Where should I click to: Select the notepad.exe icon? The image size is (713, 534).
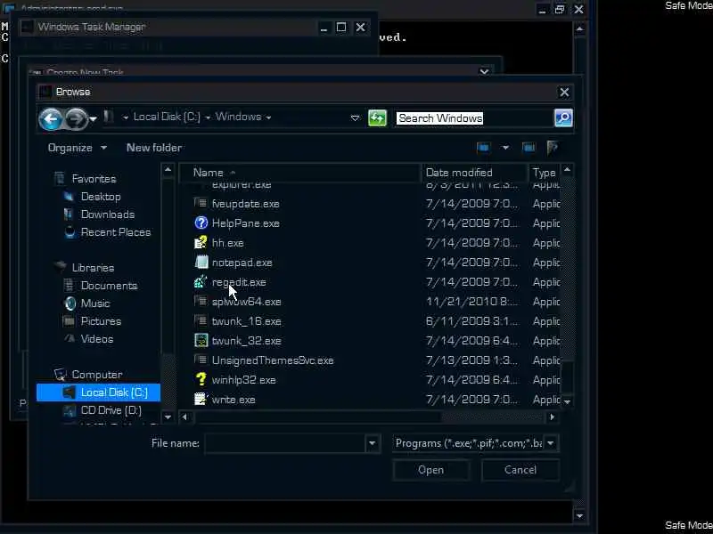click(201, 262)
